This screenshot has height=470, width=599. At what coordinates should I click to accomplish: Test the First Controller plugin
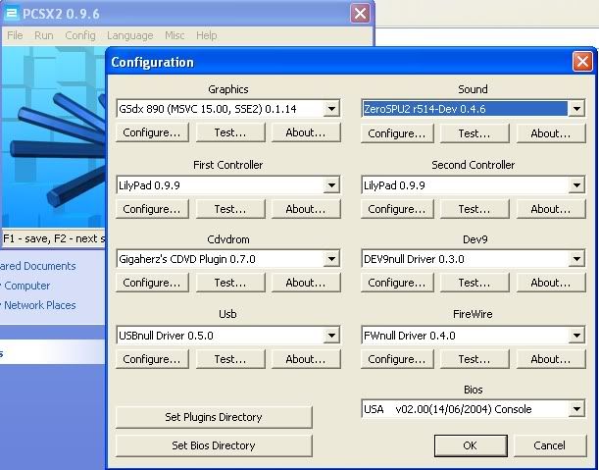[230, 209]
